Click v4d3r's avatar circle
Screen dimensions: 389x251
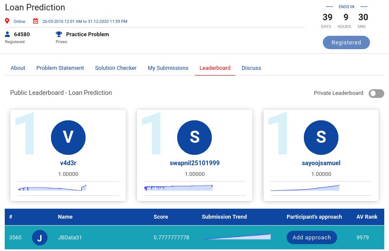pos(68,137)
